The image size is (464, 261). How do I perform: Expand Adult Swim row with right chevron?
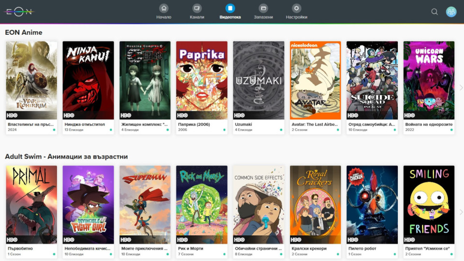click(461, 212)
